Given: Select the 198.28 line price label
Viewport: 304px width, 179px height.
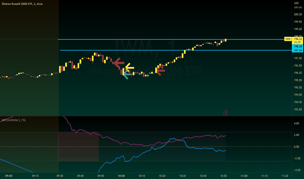Looking at the screenshot, I should click(298, 47).
